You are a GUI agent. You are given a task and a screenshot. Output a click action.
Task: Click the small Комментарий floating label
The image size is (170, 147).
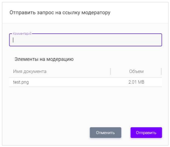[22, 33]
